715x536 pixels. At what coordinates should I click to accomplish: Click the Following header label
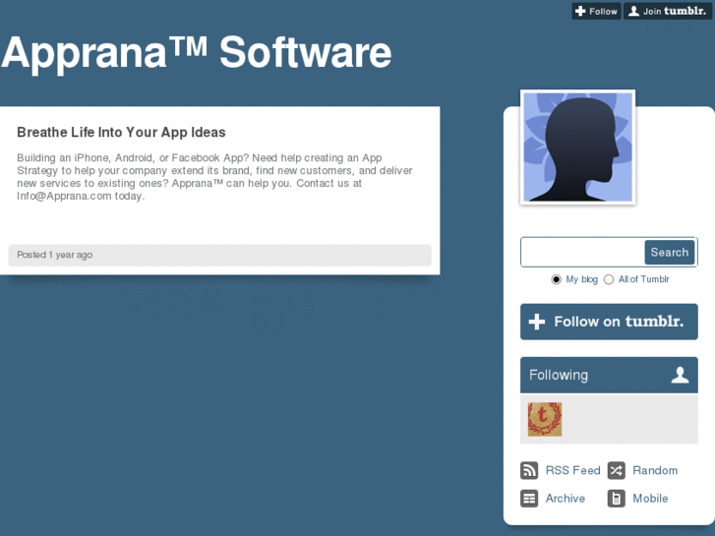tap(559, 375)
